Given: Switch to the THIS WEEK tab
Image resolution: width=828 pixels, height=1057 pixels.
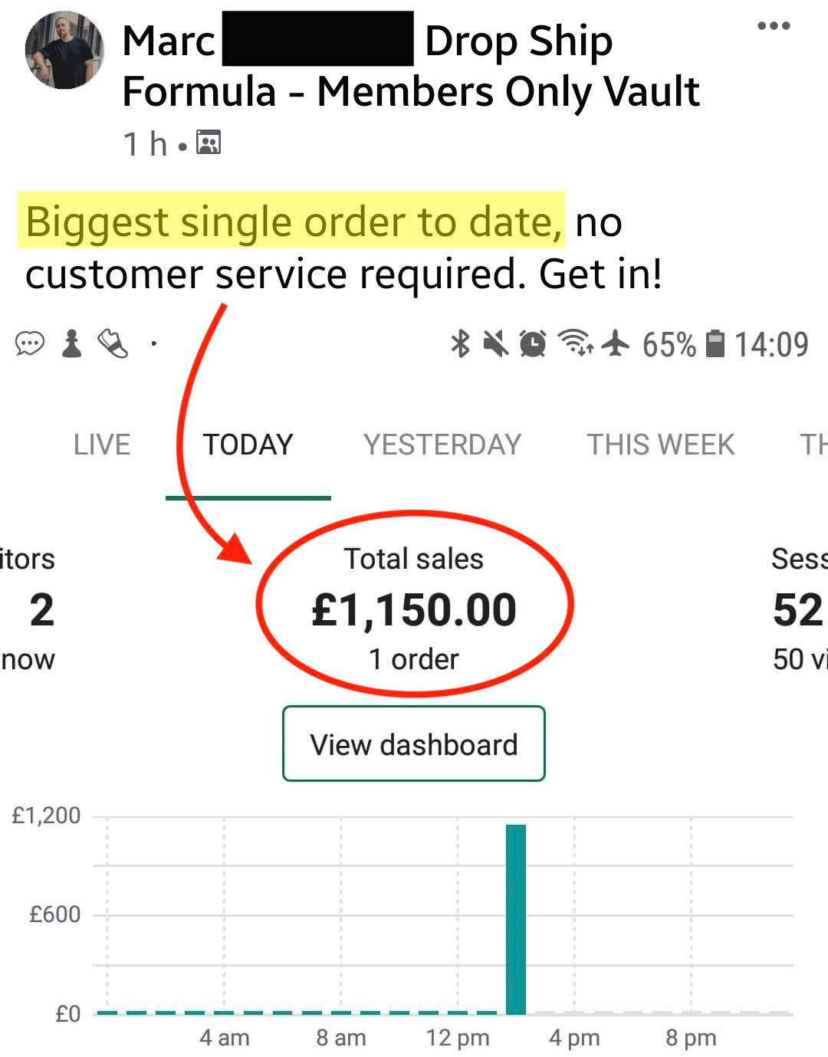Looking at the screenshot, I should point(661,445).
